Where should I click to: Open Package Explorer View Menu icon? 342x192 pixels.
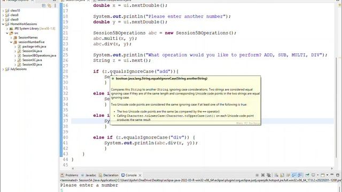tap(55, 6)
